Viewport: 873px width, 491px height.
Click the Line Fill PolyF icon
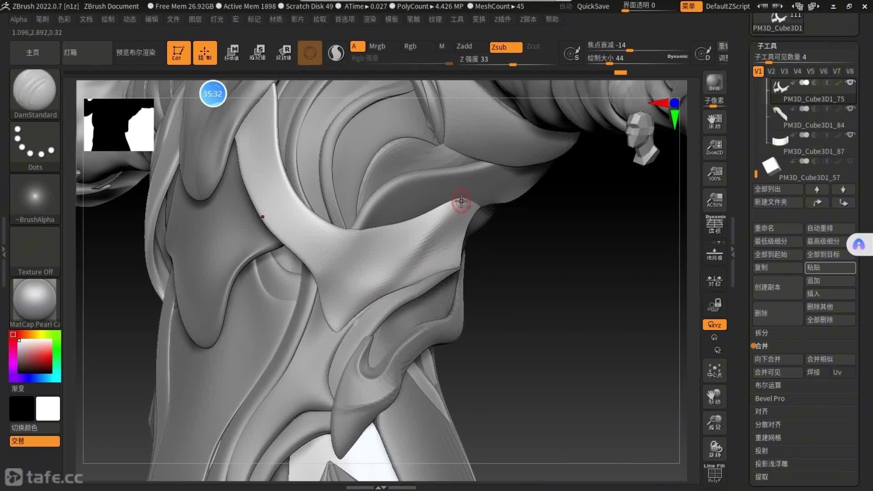point(714,473)
